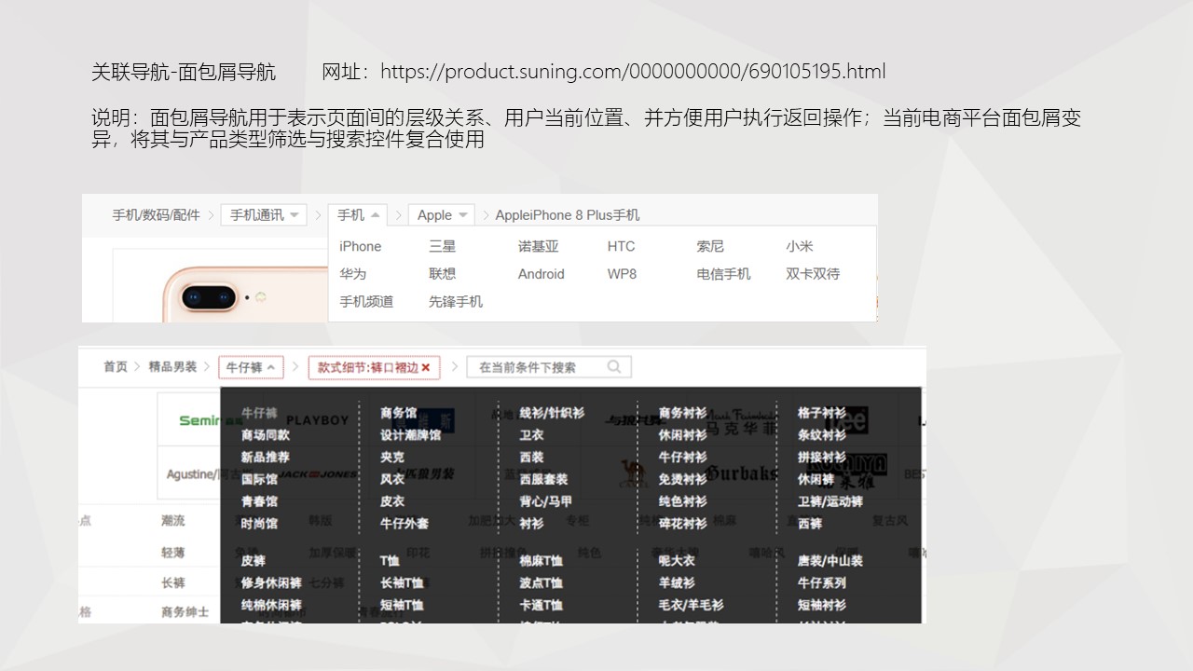The image size is (1193, 671).
Task: Choose 诺基亚 from the phone dropdown
Action: tap(538, 246)
